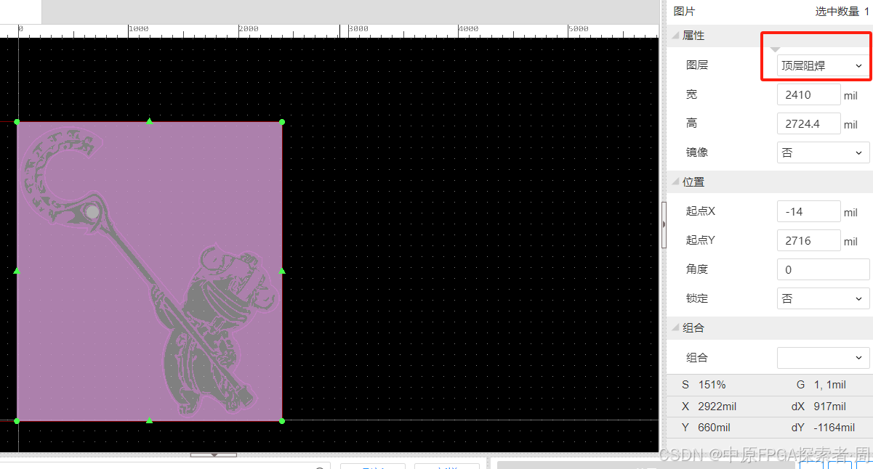Click the top-left green resize handle
The height and width of the screenshot is (469, 873).
(x=17, y=122)
